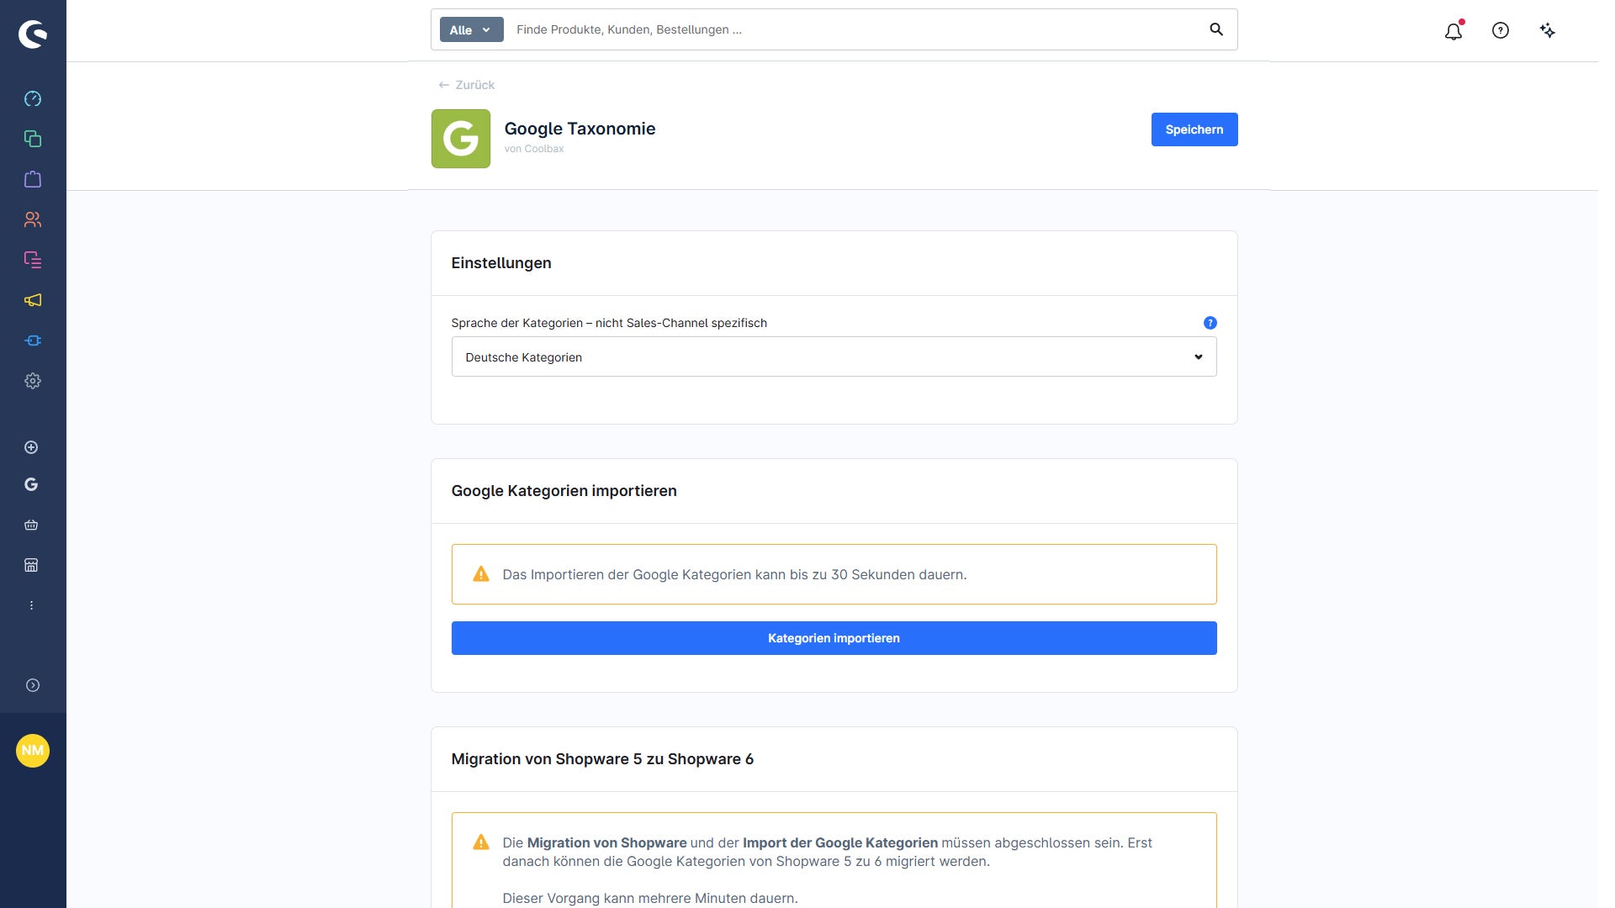
Task: Collapse the sidebar with arrow circle icon
Action: 33,685
